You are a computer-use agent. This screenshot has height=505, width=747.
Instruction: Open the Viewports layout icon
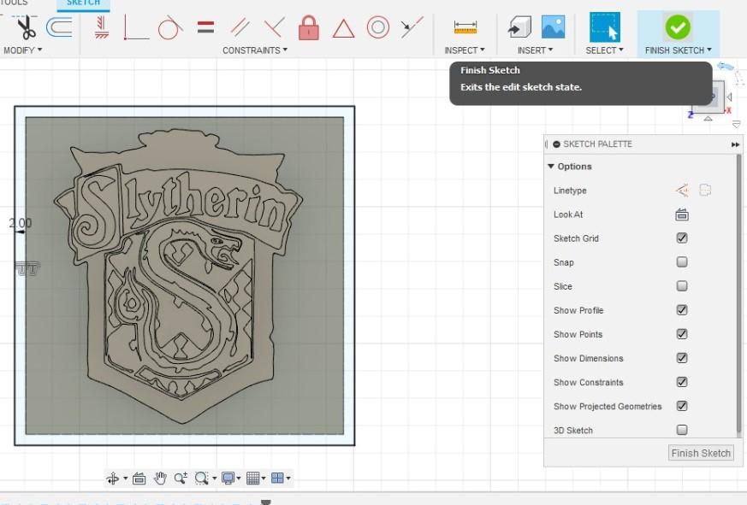pyautogui.click(x=277, y=478)
